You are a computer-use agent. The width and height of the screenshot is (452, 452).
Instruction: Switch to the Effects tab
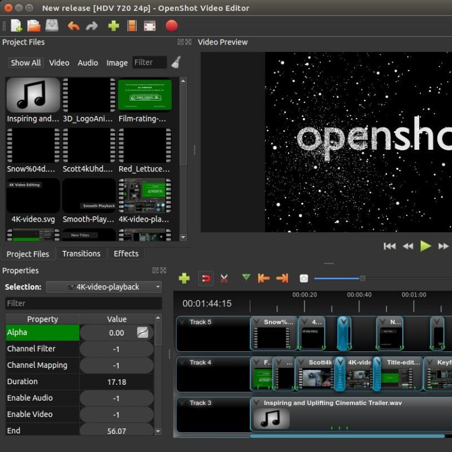(x=126, y=254)
